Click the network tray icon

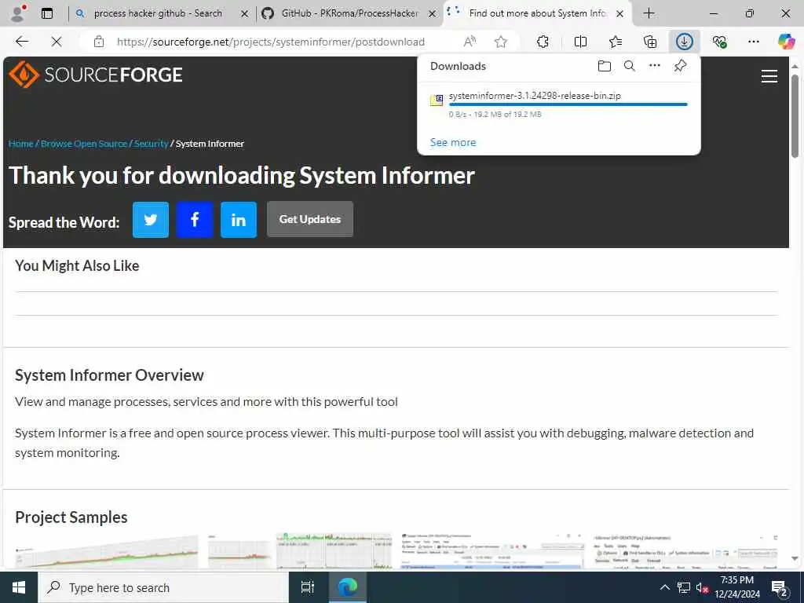684,587
